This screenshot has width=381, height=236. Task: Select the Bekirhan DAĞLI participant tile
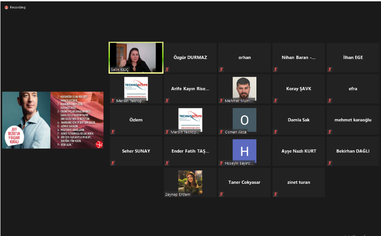tap(353, 151)
